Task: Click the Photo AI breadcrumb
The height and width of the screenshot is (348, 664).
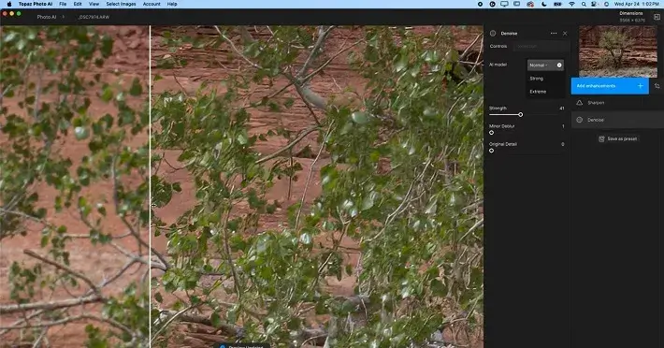Action: click(47, 17)
